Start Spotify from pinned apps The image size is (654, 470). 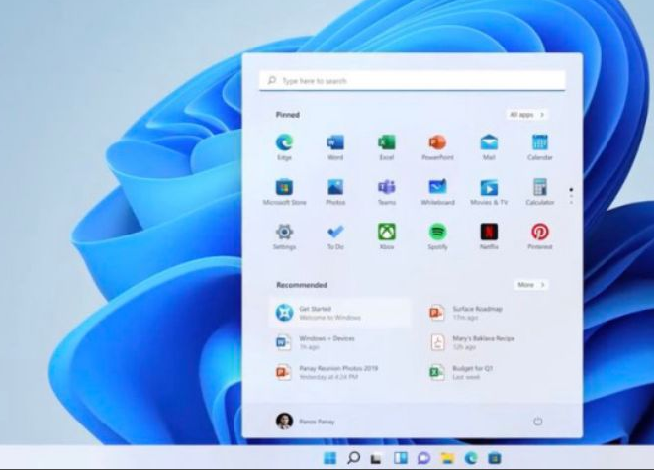437,233
